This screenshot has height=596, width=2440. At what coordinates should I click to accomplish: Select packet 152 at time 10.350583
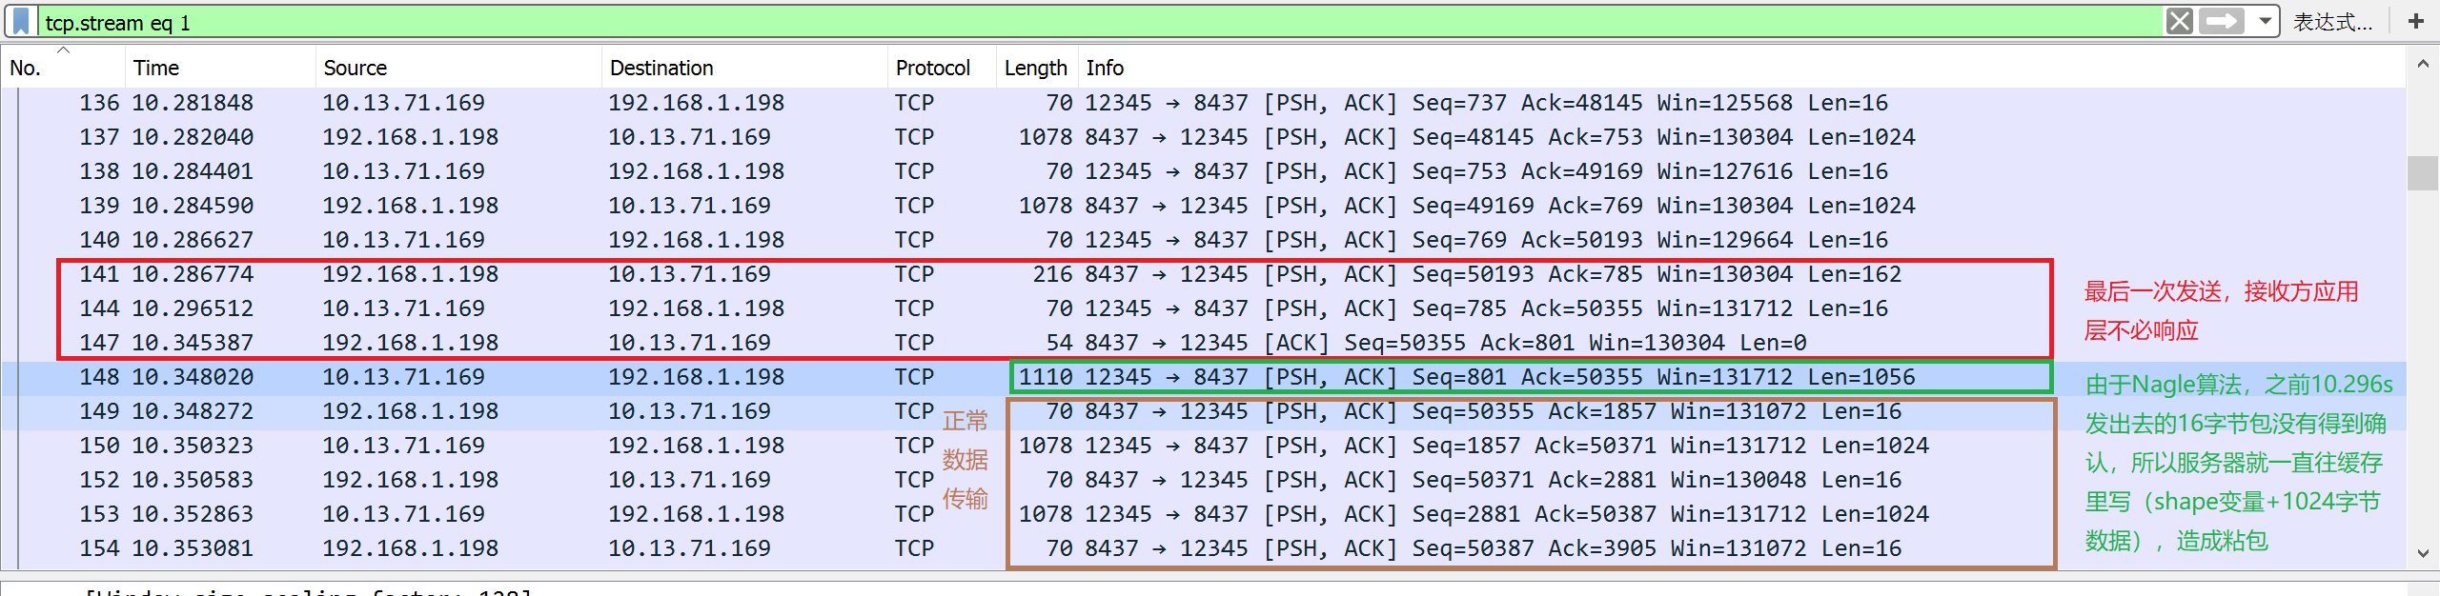click(1203, 480)
